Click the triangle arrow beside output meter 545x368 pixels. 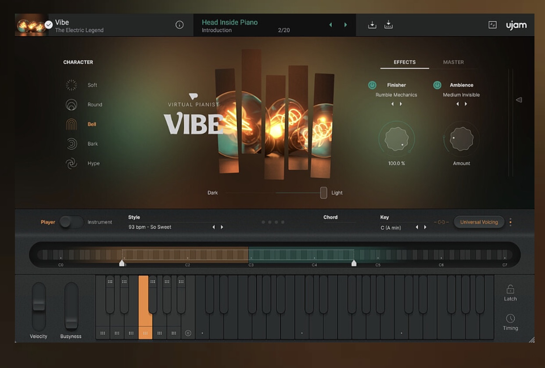(x=519, y=100)
